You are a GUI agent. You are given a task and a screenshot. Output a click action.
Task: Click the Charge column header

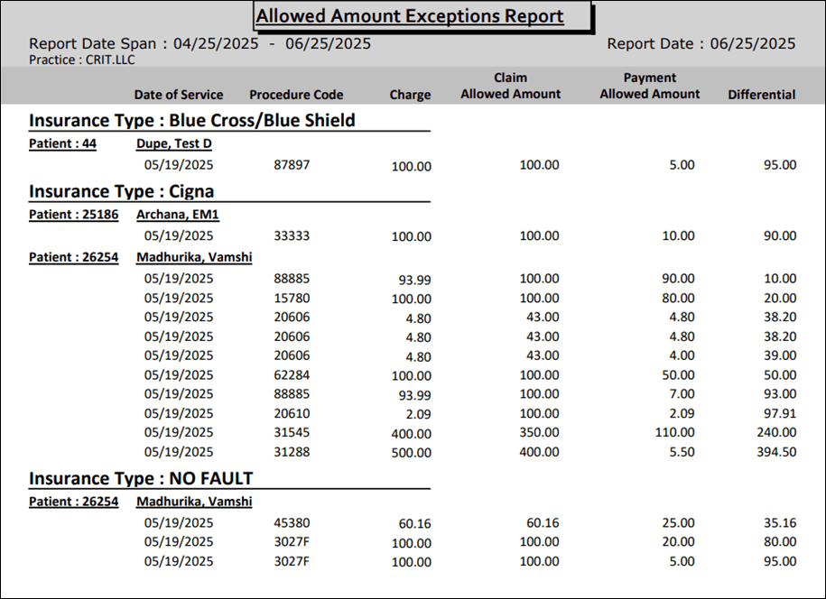click(410, 95)
